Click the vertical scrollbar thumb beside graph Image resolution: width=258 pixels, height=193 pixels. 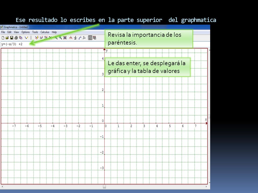pos(209,116)
